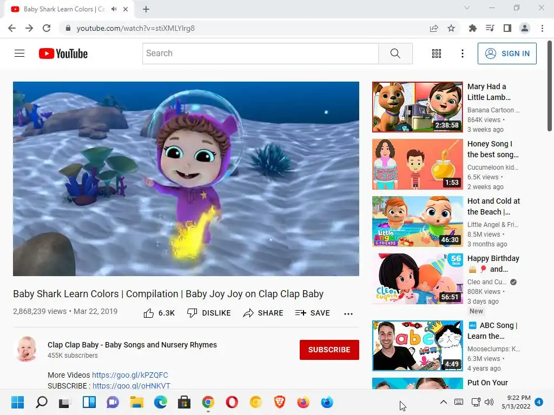
Task: Open Microsoft Edge from taskbar
Action: (x=160, y=402)
